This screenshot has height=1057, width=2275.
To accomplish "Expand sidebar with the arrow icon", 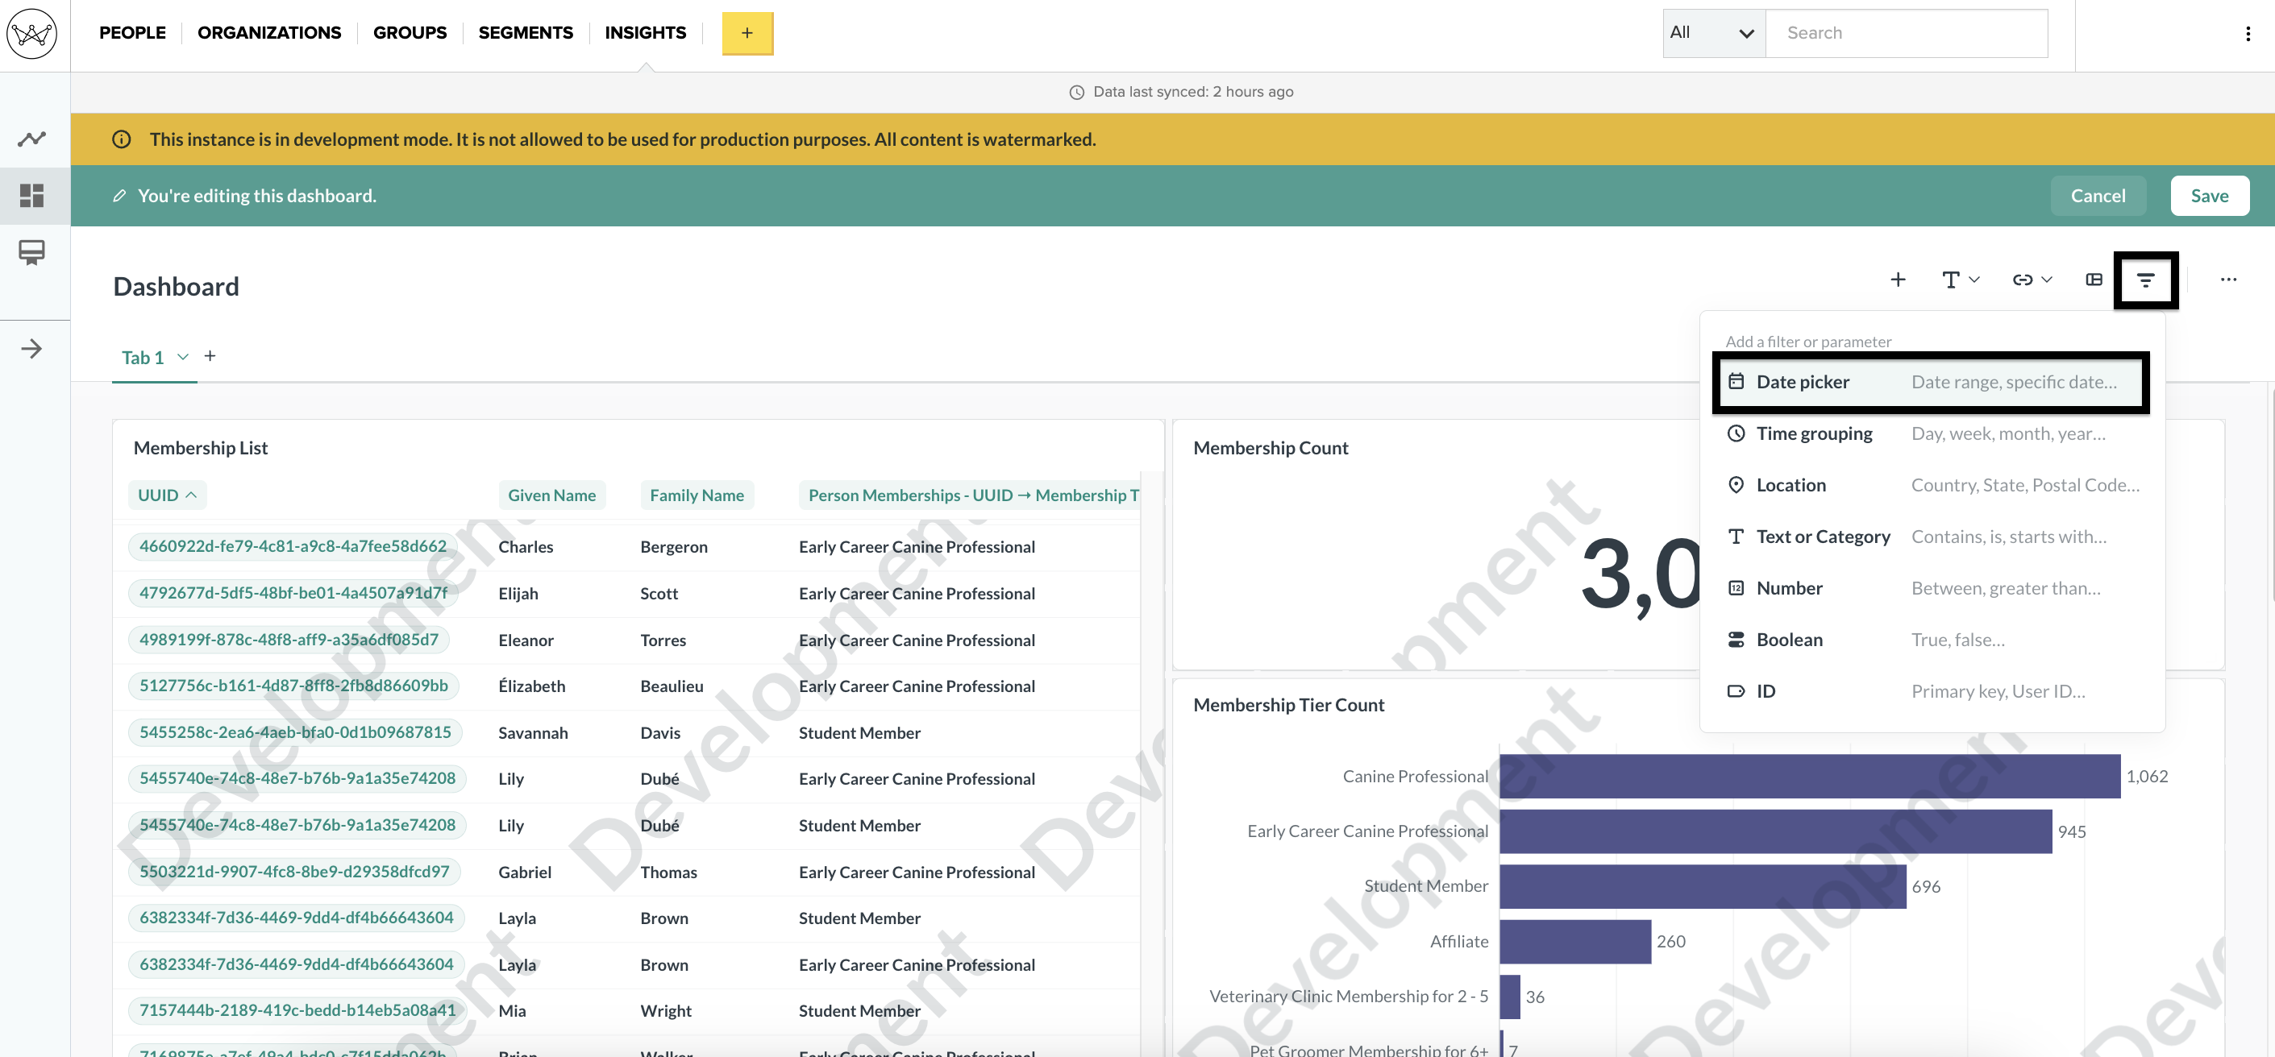I will click(x=31, y=349).
